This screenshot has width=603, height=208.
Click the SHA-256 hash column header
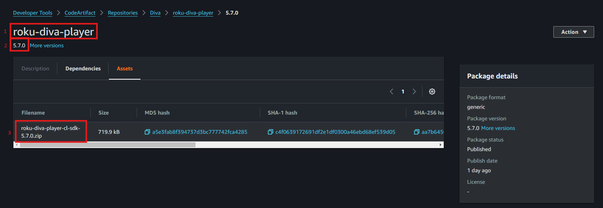(x=429, y=113)
